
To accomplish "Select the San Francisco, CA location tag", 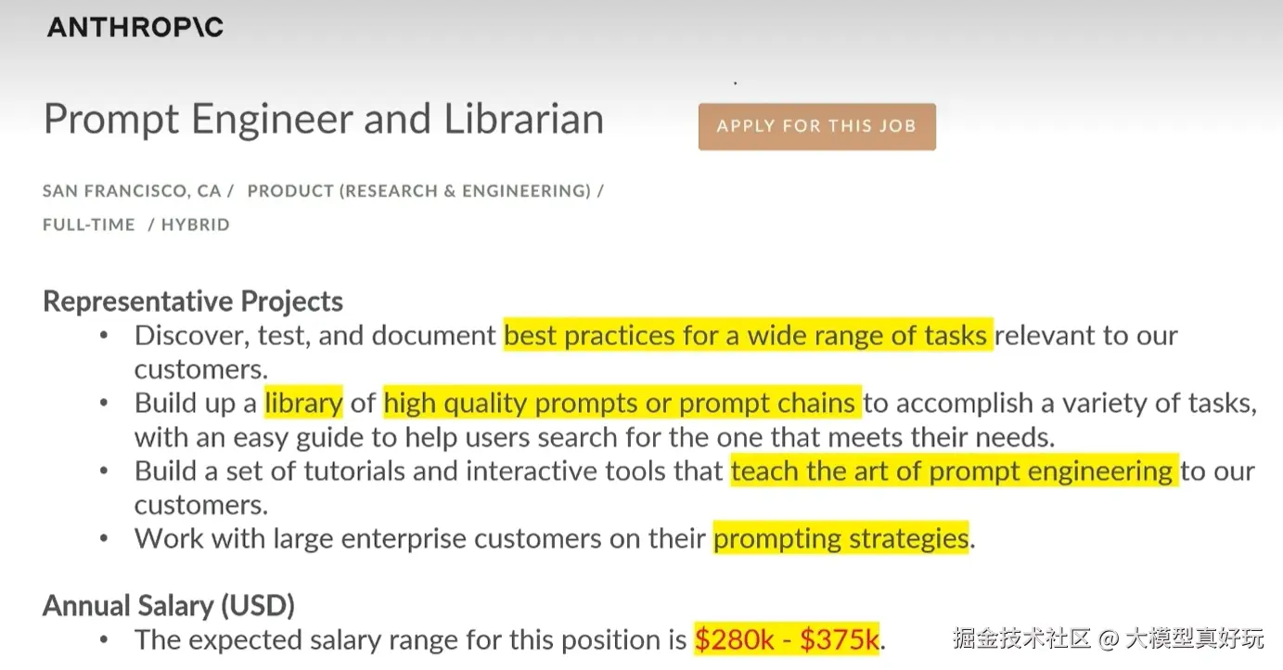I will click(x=132, y=191).
